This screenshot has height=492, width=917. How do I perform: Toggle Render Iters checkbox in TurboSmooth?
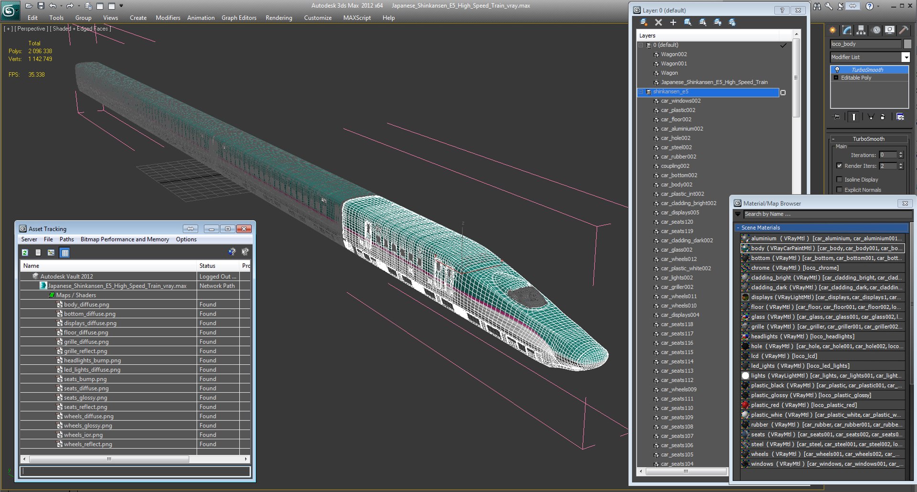point(839,166)
